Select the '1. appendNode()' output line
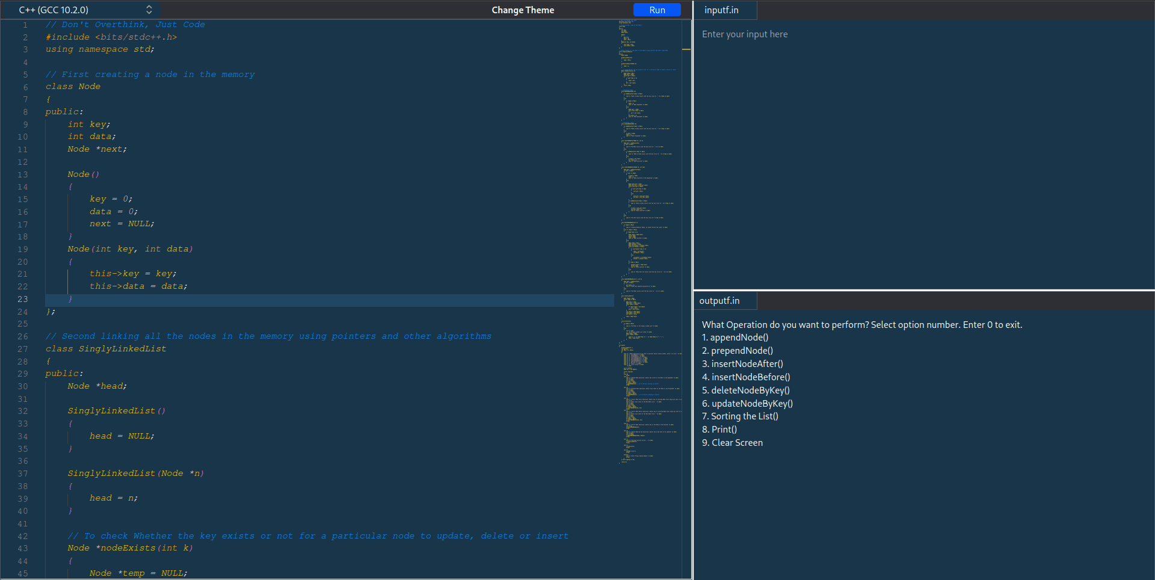The width and height of the screenshot is (1155, 580). click(x=735, y=338)
